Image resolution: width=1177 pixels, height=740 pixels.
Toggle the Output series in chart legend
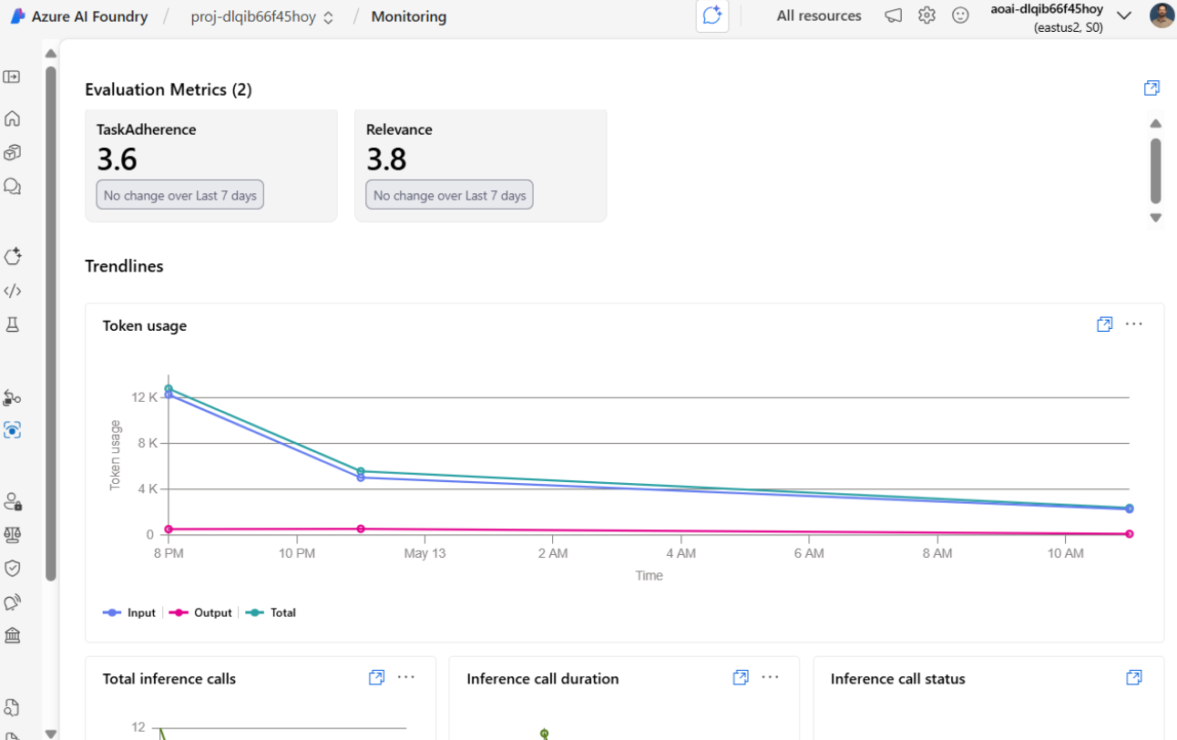pyautogui.click(x=202, y=613)
